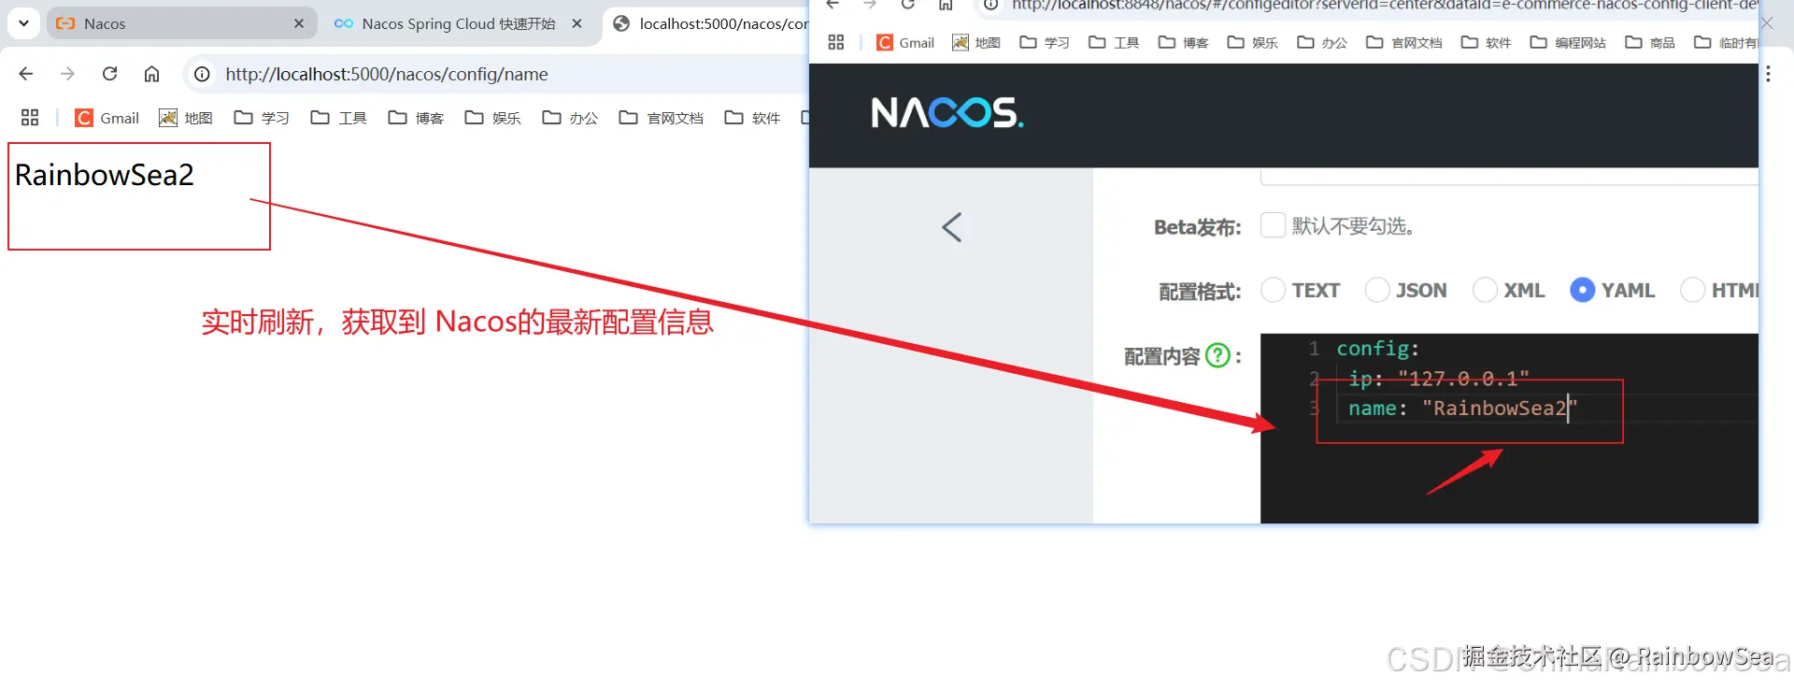1794x689 pixels.
Task: Click the NACOS logo in header
Action: click(947, 113)
